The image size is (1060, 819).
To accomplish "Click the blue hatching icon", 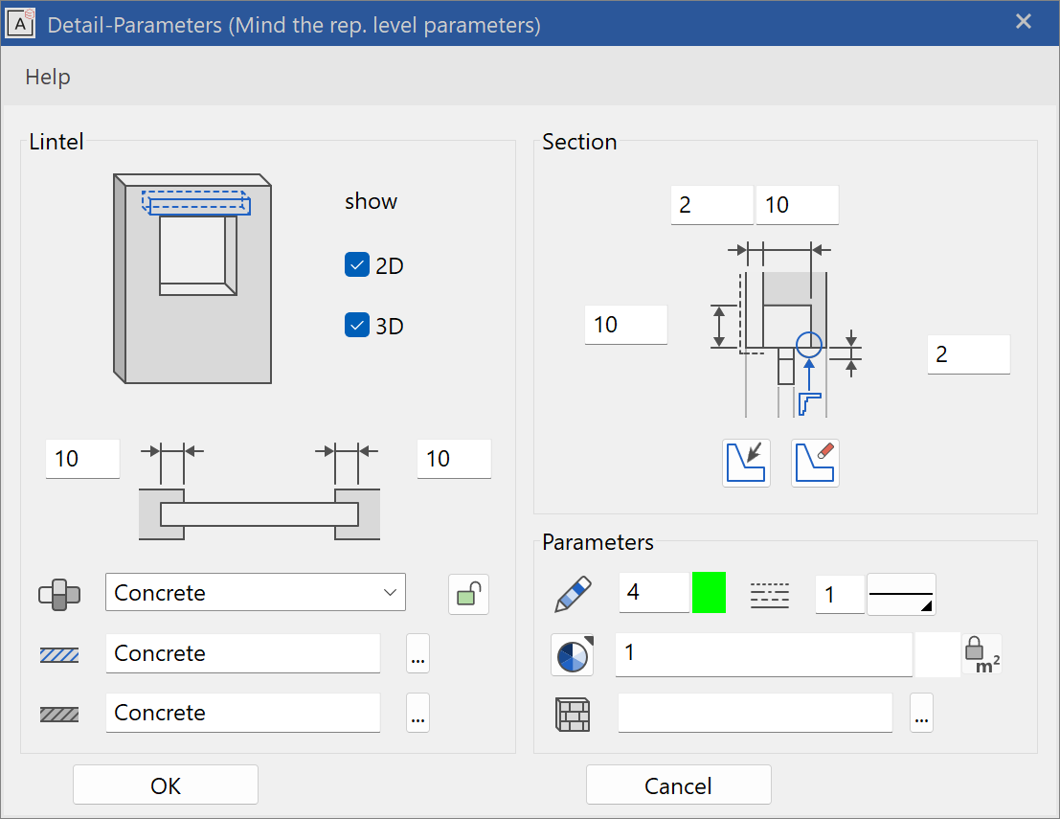I will coord(59,654).
